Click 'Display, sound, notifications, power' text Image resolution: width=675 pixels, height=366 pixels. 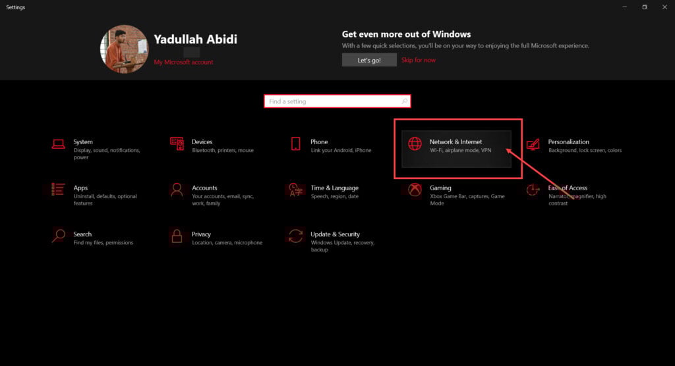[x=107, y=153]
